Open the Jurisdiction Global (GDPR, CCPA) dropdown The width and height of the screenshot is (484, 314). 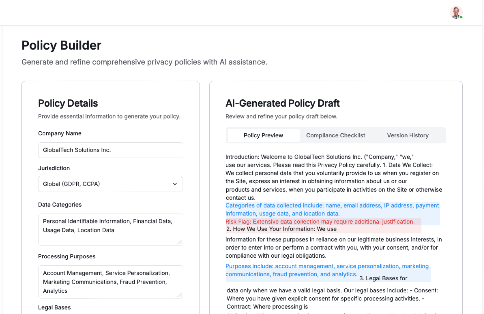tap(110, 184)
